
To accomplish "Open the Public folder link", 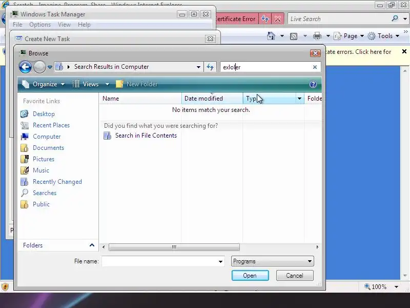I will click(x=41, y=204).
